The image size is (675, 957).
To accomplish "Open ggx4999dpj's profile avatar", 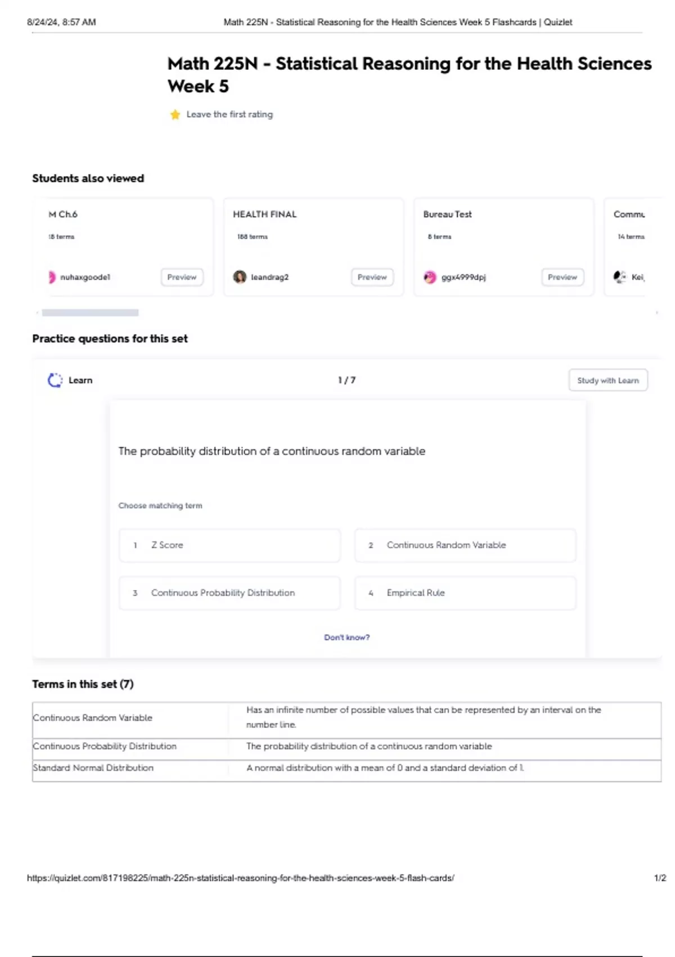I will click(430, 277).
